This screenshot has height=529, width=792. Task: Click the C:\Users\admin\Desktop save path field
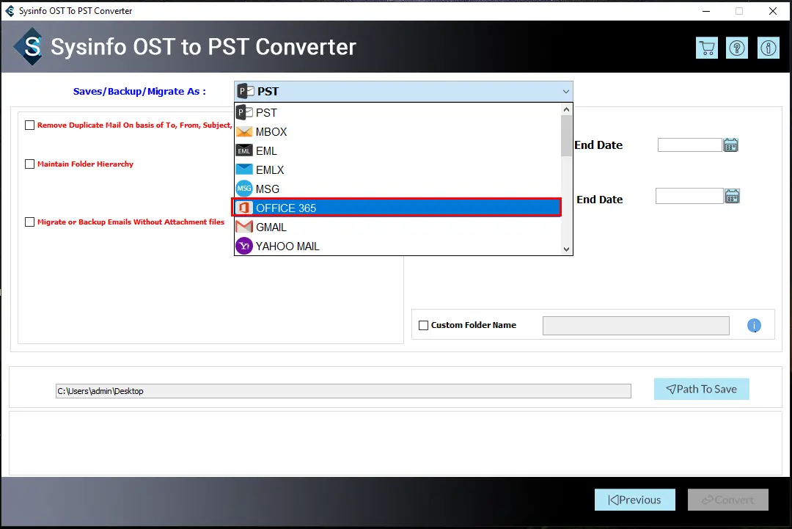click(x=343, y=391)
